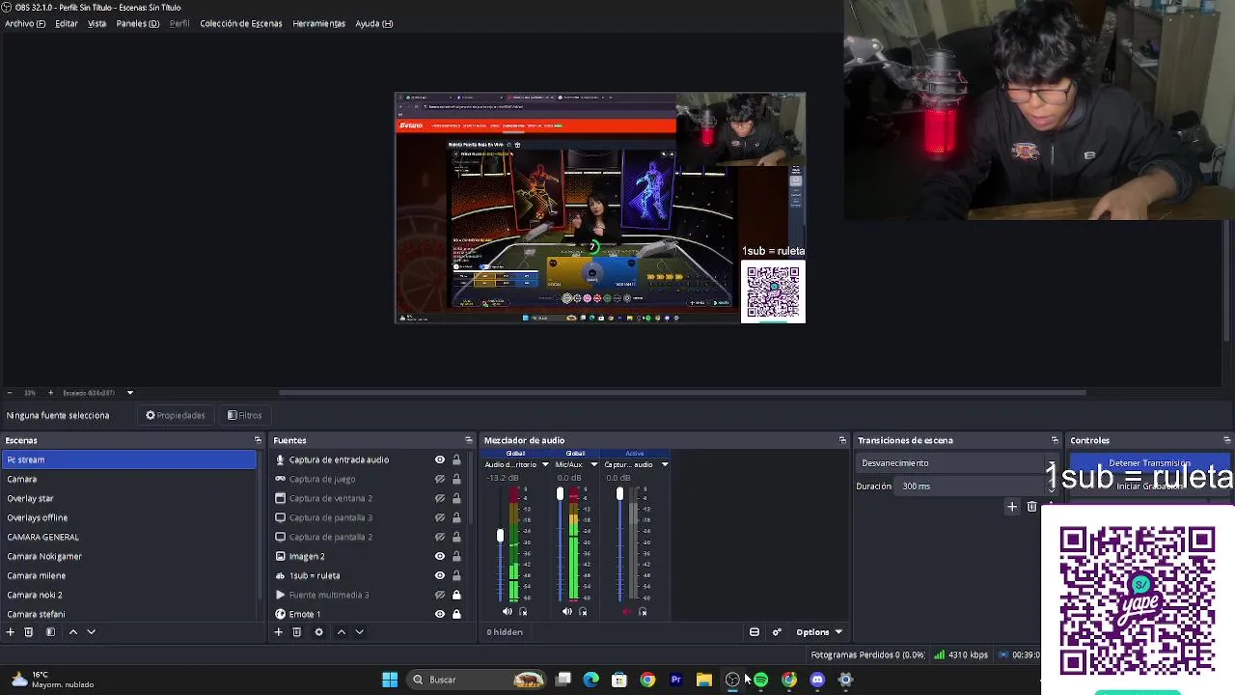
Task: Open the Ayuda menu
Action: [x=373, y=23]
